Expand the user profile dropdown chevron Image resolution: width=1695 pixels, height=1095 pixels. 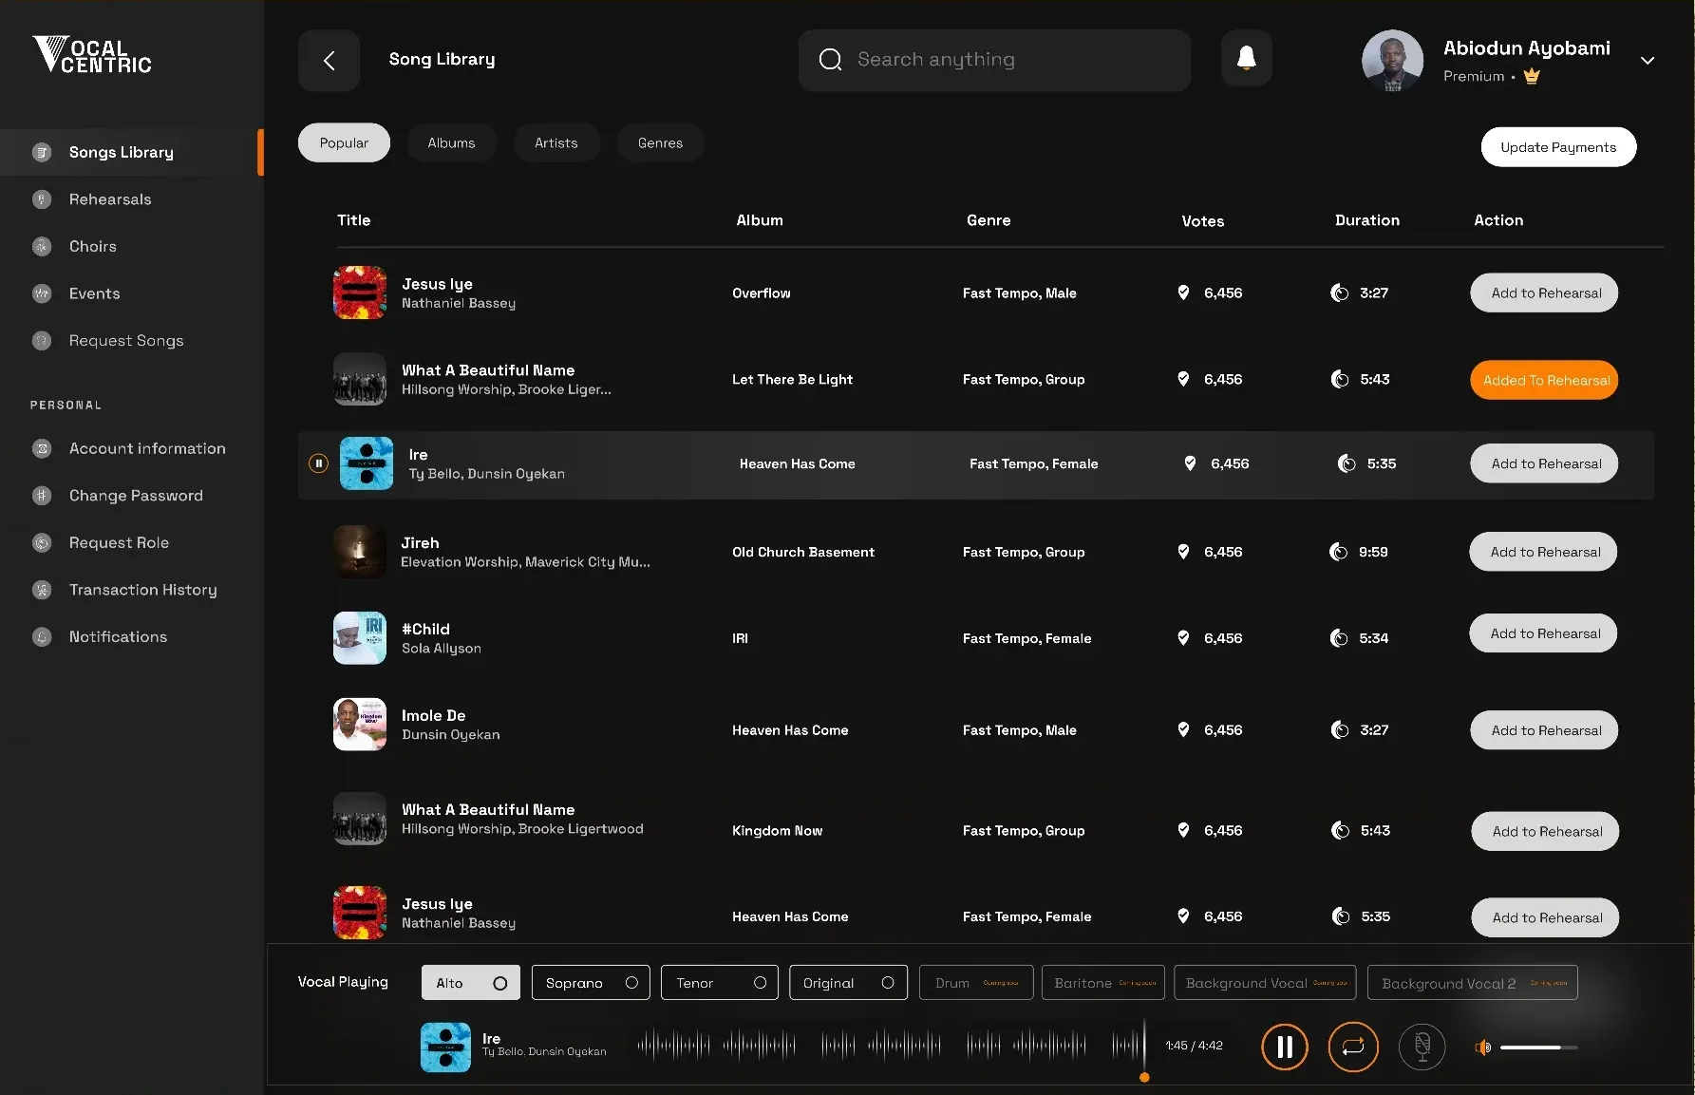[x=1648, y=61]
